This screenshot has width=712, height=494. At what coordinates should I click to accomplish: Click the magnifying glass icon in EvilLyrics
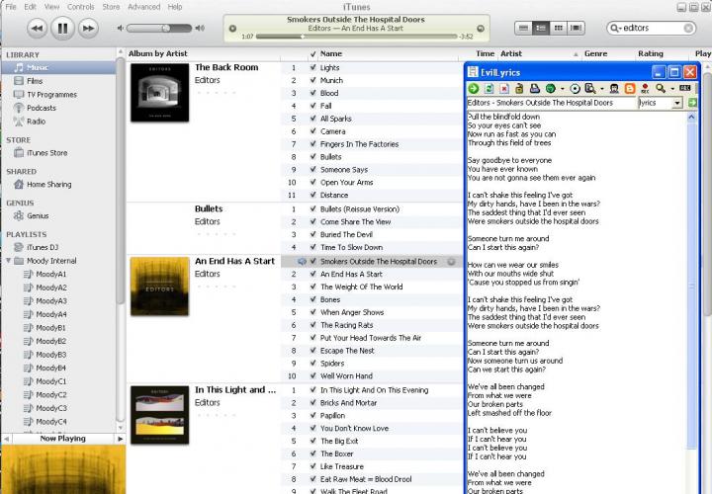coord(661,89)
